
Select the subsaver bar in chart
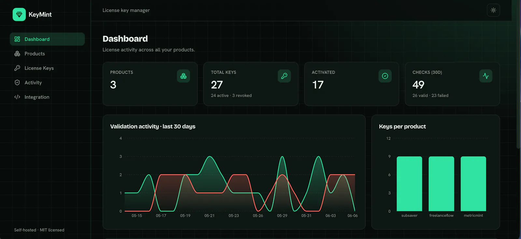409,184
